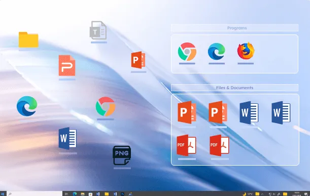
Task: Select Chrome inside the Programs box
Action: coord(187,52)
